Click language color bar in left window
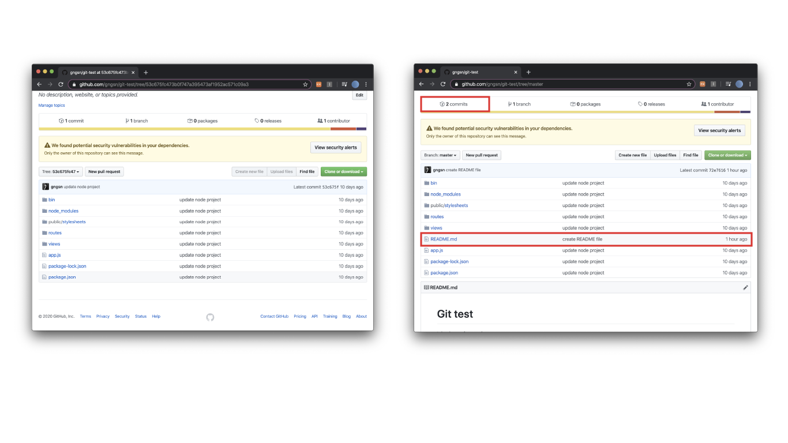The image size is (788, 443). (x=202, y=129)
